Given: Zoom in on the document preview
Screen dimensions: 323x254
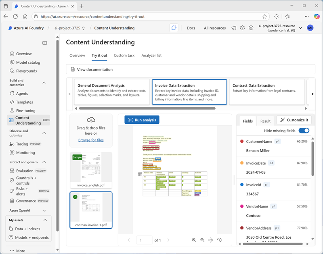Looking at the screenshot, I should (x=194, y=240).
